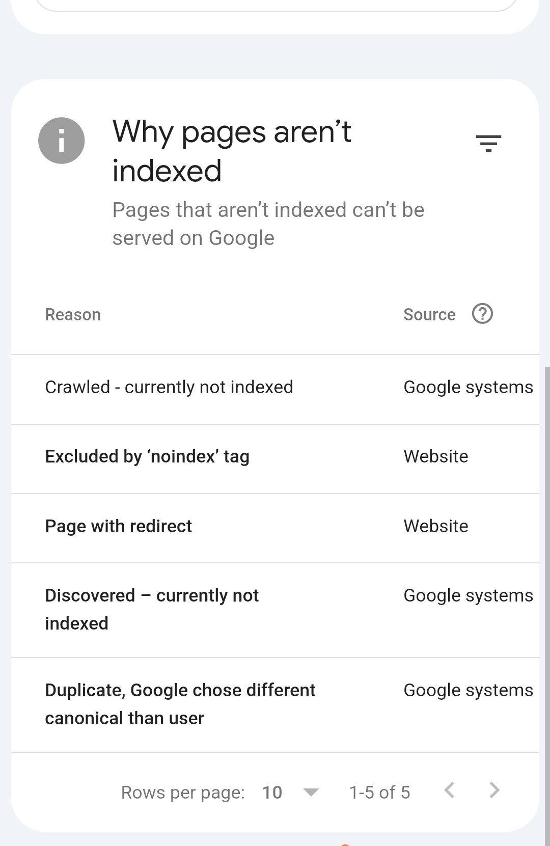
Task: Expand the rows per page dropdown arrow
Action: 311,792
